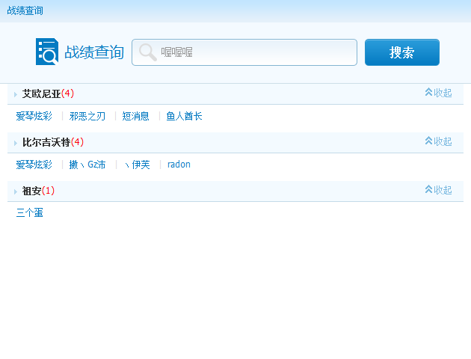Screen dimensions: 471x359
Task: Open the player link ending in Gz沛
Action: pos(87,165)
